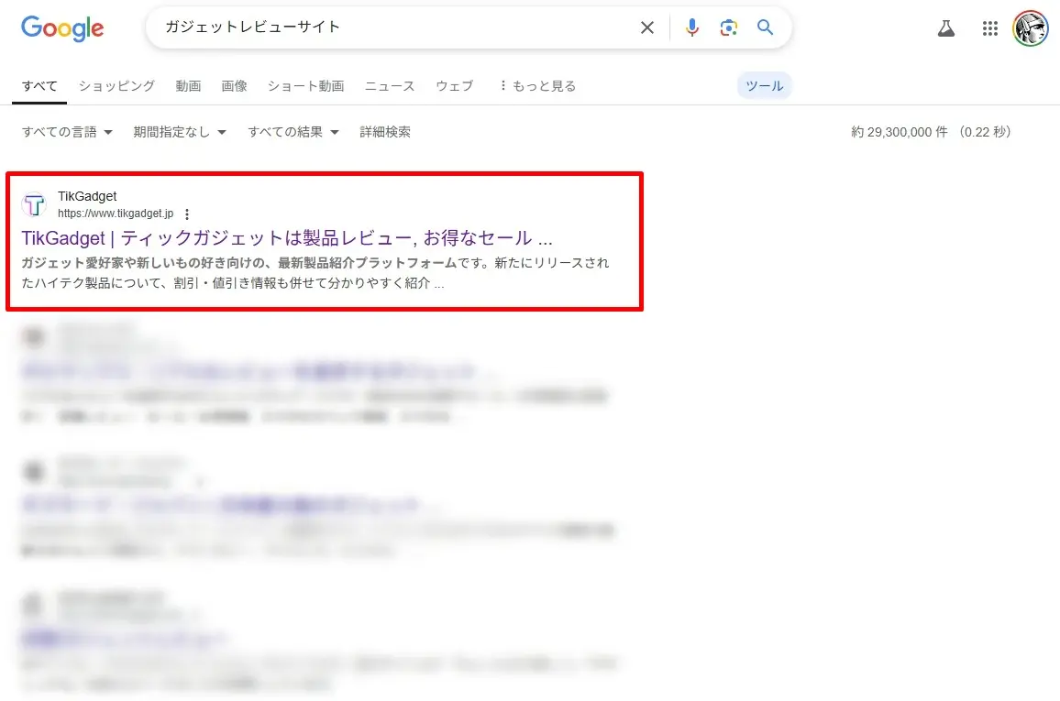Open three-dot menu beside TikGadget URL

point(187,214)
